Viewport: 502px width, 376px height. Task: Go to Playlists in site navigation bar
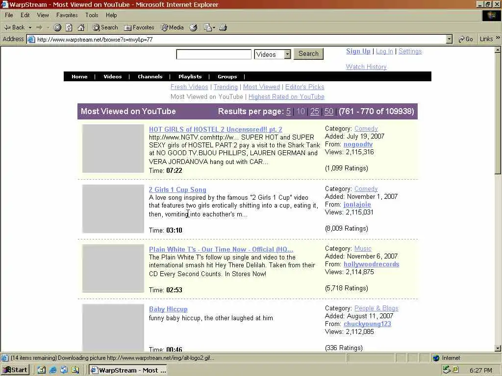[x=190, y=76]
